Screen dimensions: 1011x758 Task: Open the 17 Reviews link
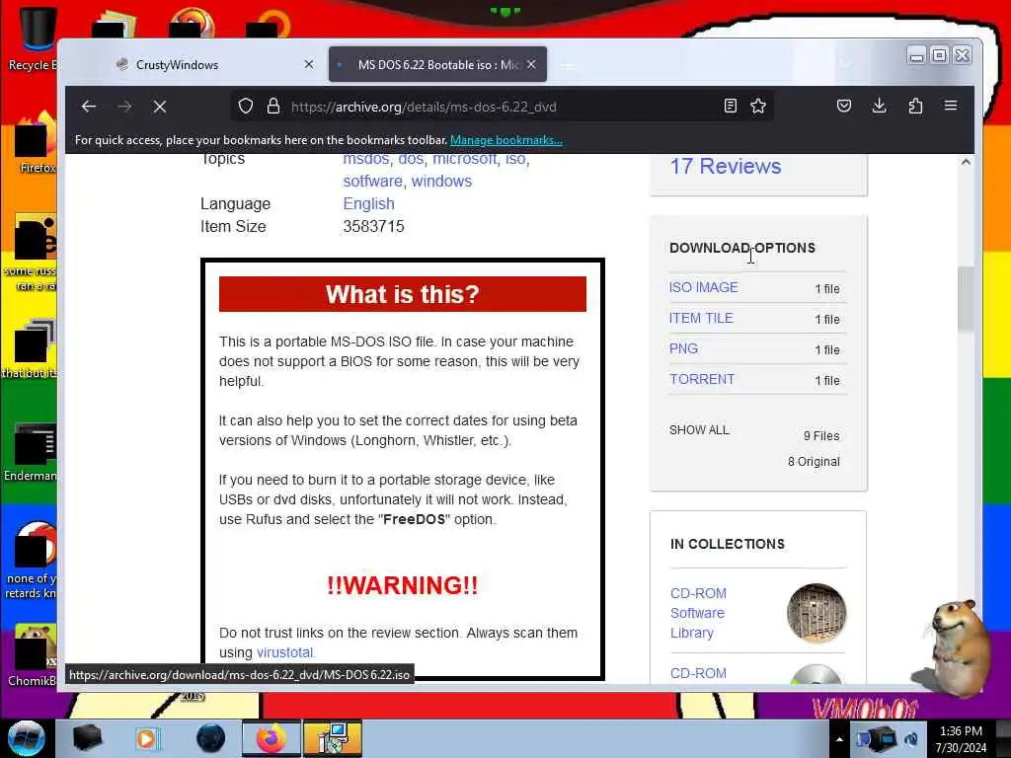click(x=726, y=166)
